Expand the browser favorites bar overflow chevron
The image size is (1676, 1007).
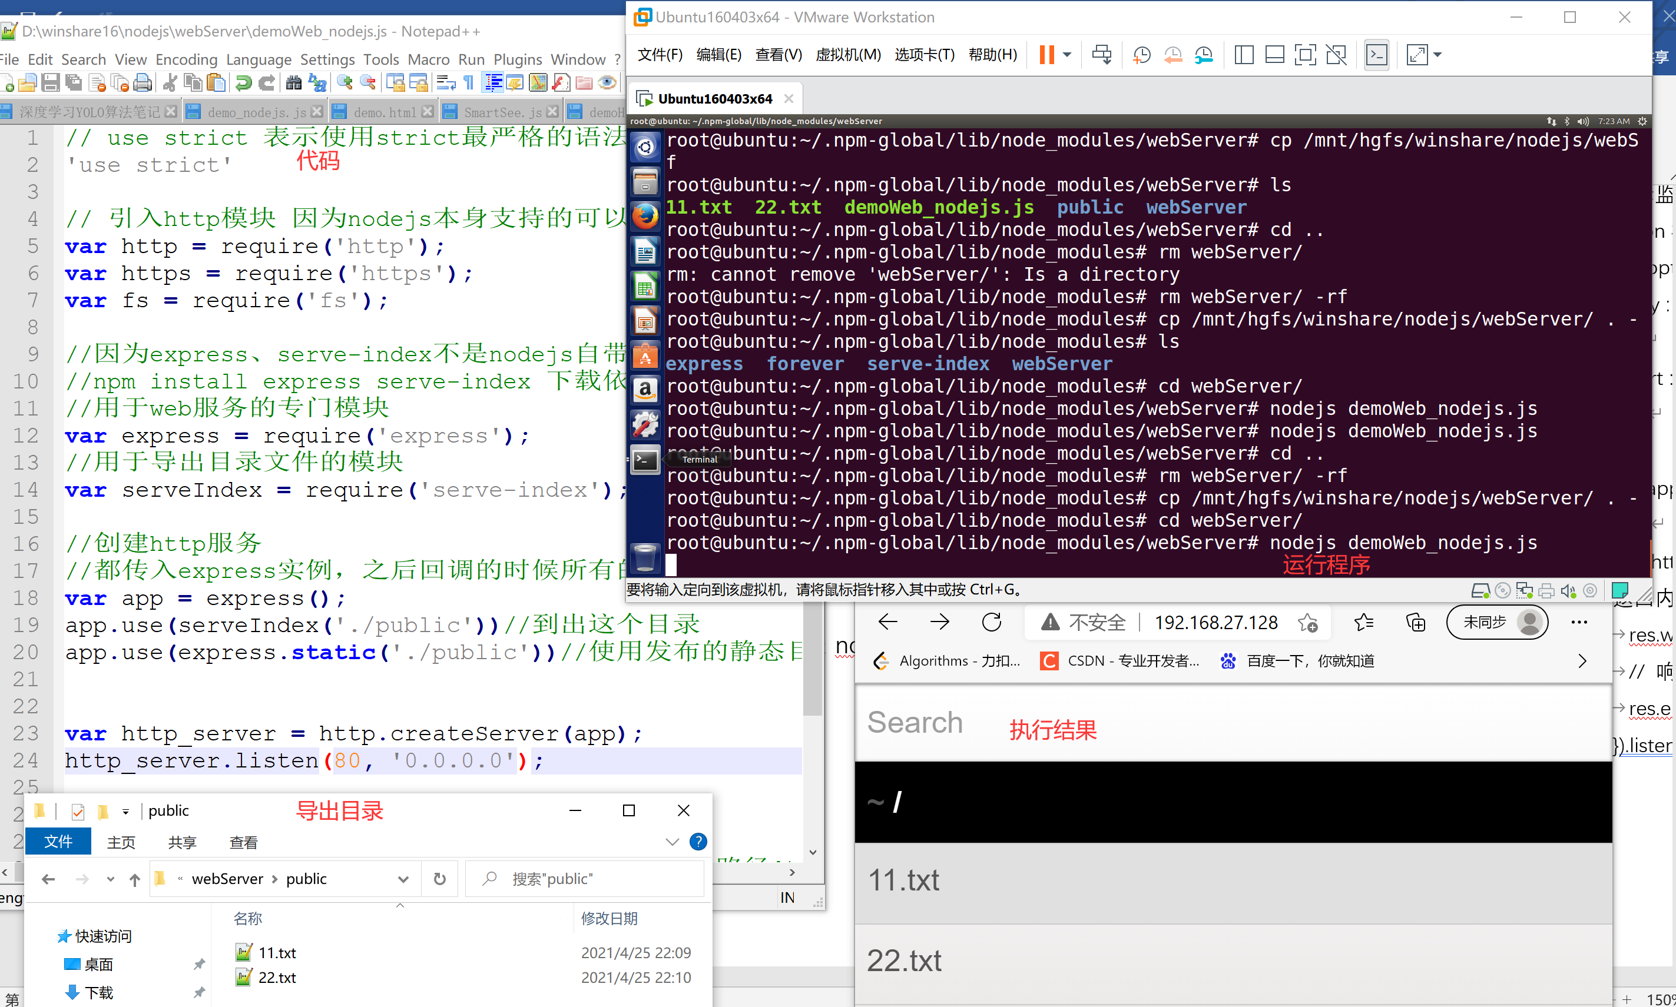1582,661
